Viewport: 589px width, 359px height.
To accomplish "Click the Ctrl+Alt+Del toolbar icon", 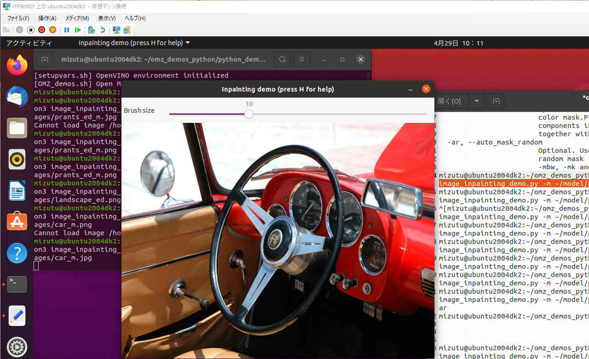I will click(6, 30).
